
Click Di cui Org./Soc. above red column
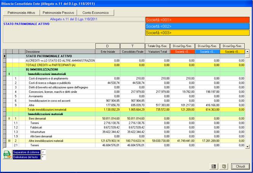[183, 46]
